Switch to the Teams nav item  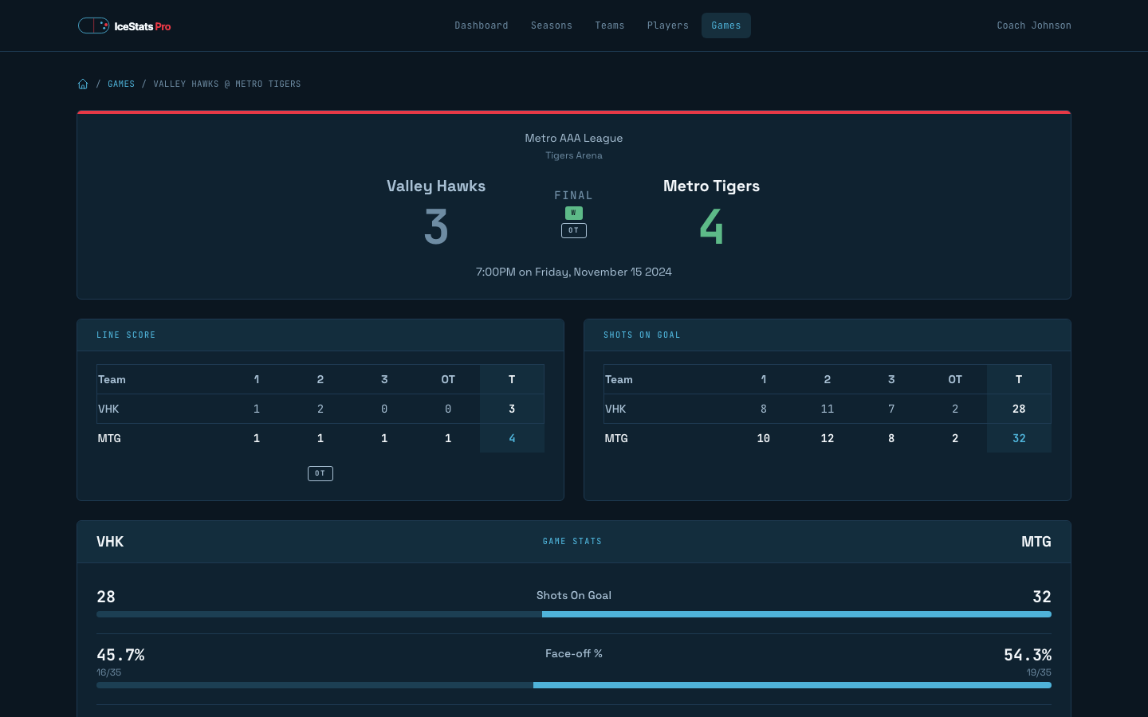click(x=610, y=25)
